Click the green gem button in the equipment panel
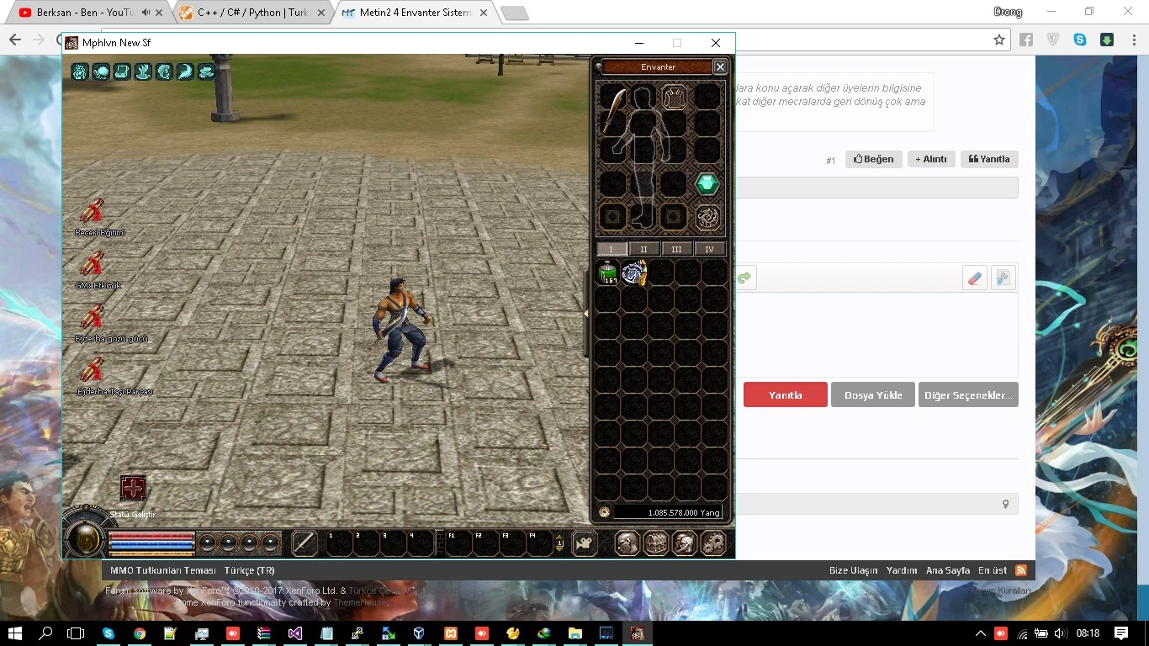Screen dimensions: 1149x646 coord(707,183)
